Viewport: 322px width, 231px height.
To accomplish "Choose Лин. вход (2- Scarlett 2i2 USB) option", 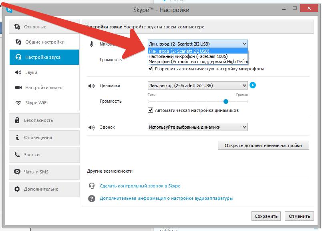I will click(198, 51).
